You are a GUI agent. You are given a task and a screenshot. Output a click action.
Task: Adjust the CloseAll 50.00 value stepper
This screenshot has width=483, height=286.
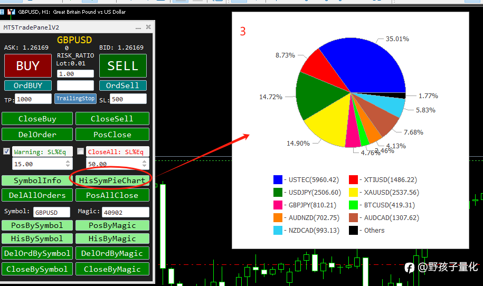point(144,164)
